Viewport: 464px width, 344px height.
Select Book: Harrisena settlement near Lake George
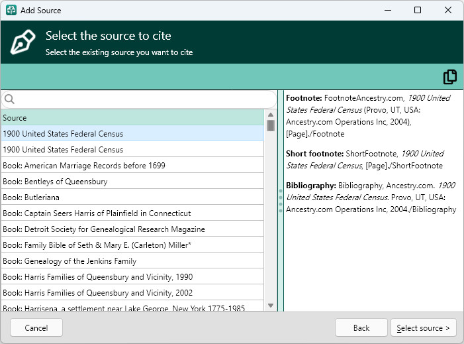132,306
